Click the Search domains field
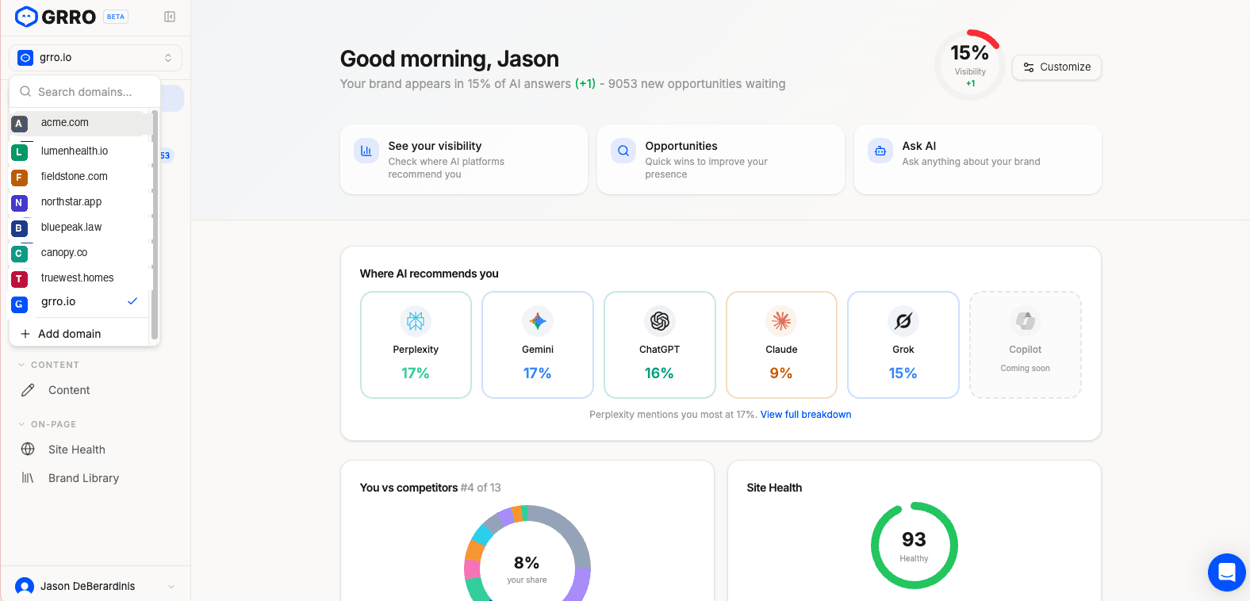This screenshot has width=1250, height=601. pyautogui.click(x=85, y=92)
